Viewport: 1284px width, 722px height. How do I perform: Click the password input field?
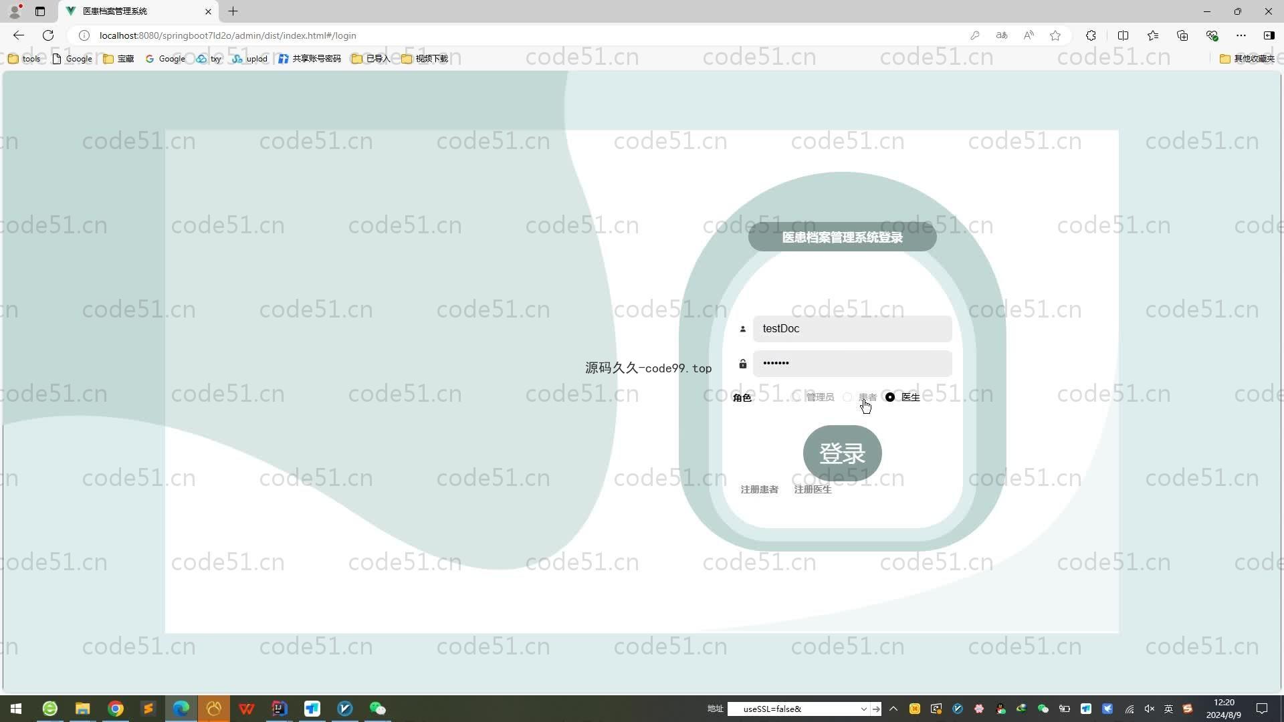852,364
